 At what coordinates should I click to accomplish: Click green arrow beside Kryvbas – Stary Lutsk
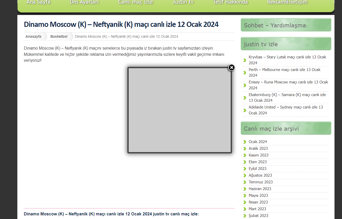coord(245,60)
